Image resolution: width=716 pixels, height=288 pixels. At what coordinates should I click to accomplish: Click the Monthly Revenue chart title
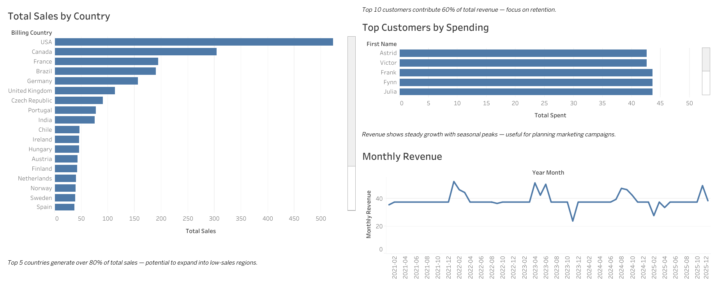(x=402, y=157)
